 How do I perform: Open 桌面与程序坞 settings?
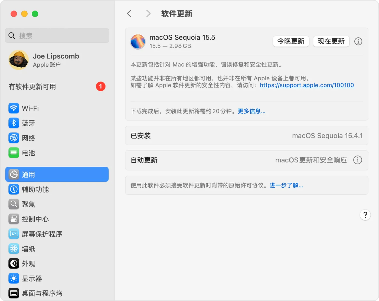pos(42,293)
